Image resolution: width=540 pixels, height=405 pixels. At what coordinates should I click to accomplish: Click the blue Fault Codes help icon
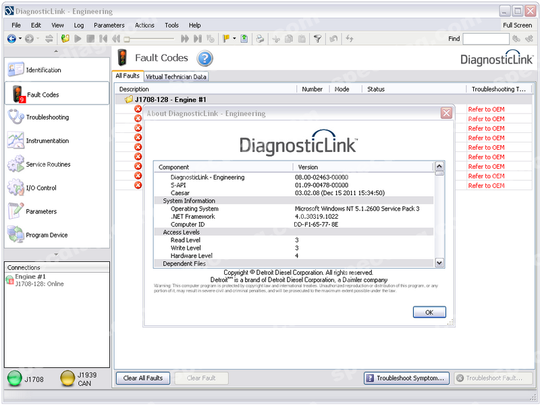click(205, 58)
